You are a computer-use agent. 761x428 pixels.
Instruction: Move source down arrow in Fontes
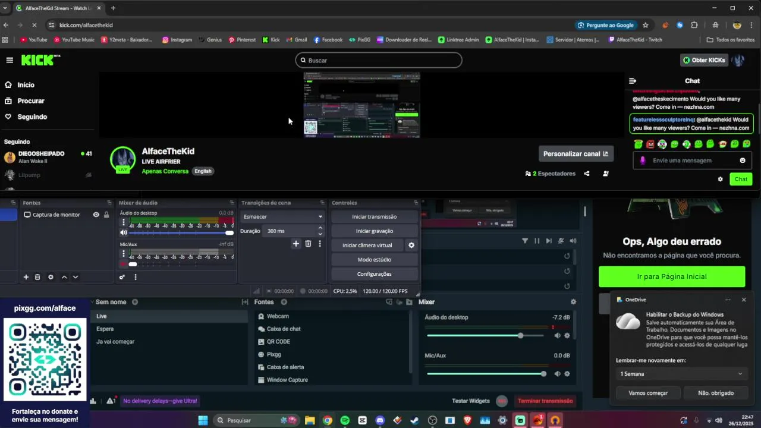(76, 277)
